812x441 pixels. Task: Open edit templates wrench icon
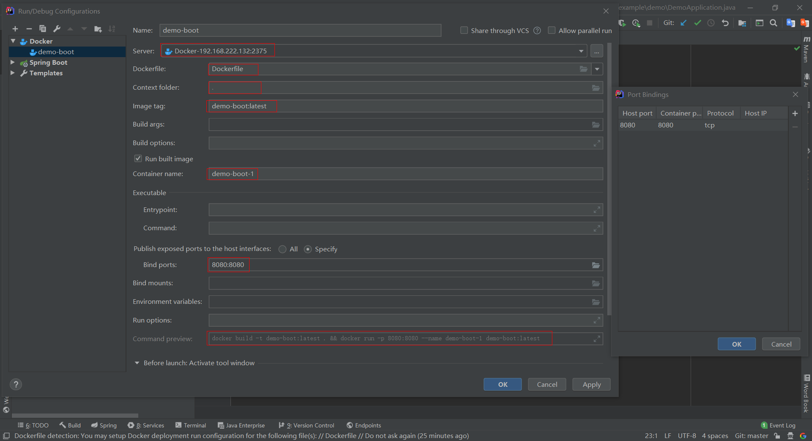[57, 29]
